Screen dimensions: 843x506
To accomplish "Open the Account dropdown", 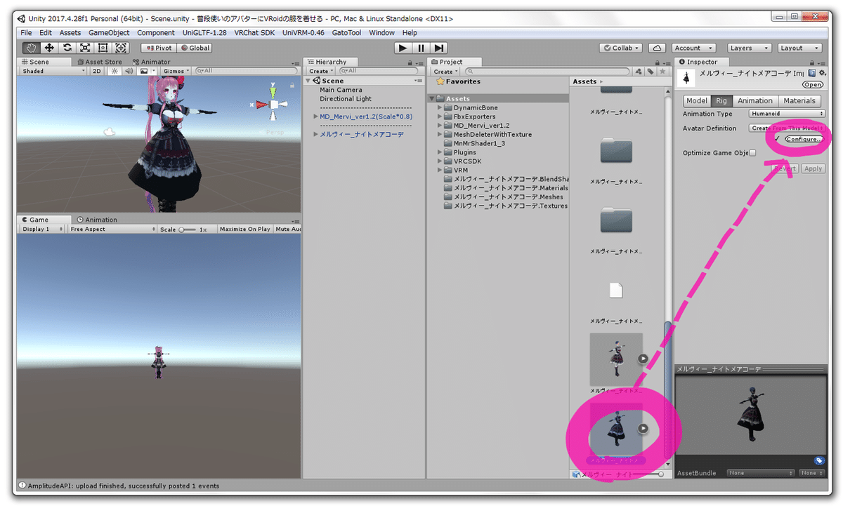I will pyautogui.click(x=693, y=48).
